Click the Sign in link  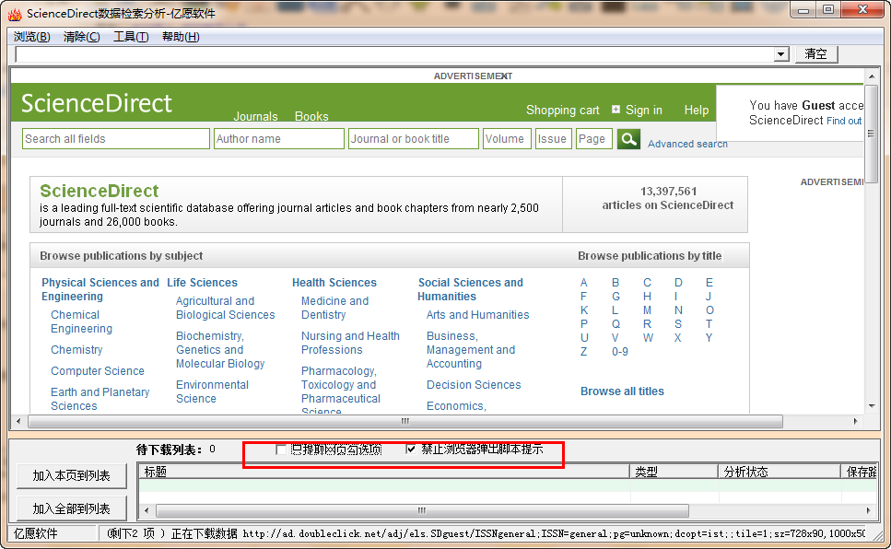point(644,111)
